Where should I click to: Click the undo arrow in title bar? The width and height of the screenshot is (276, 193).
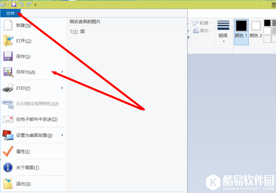click(x=21, y=5)
